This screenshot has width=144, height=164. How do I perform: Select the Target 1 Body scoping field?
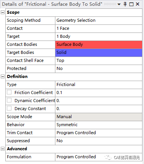point(99,37)
